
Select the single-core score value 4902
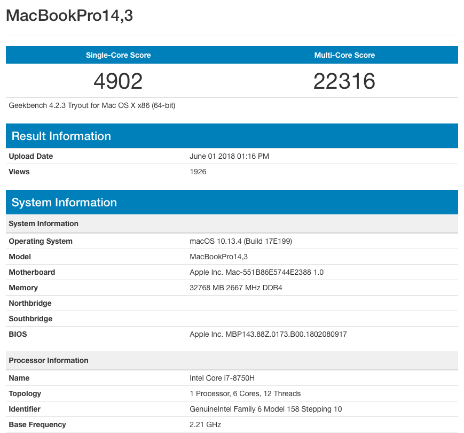click(118, 81)
